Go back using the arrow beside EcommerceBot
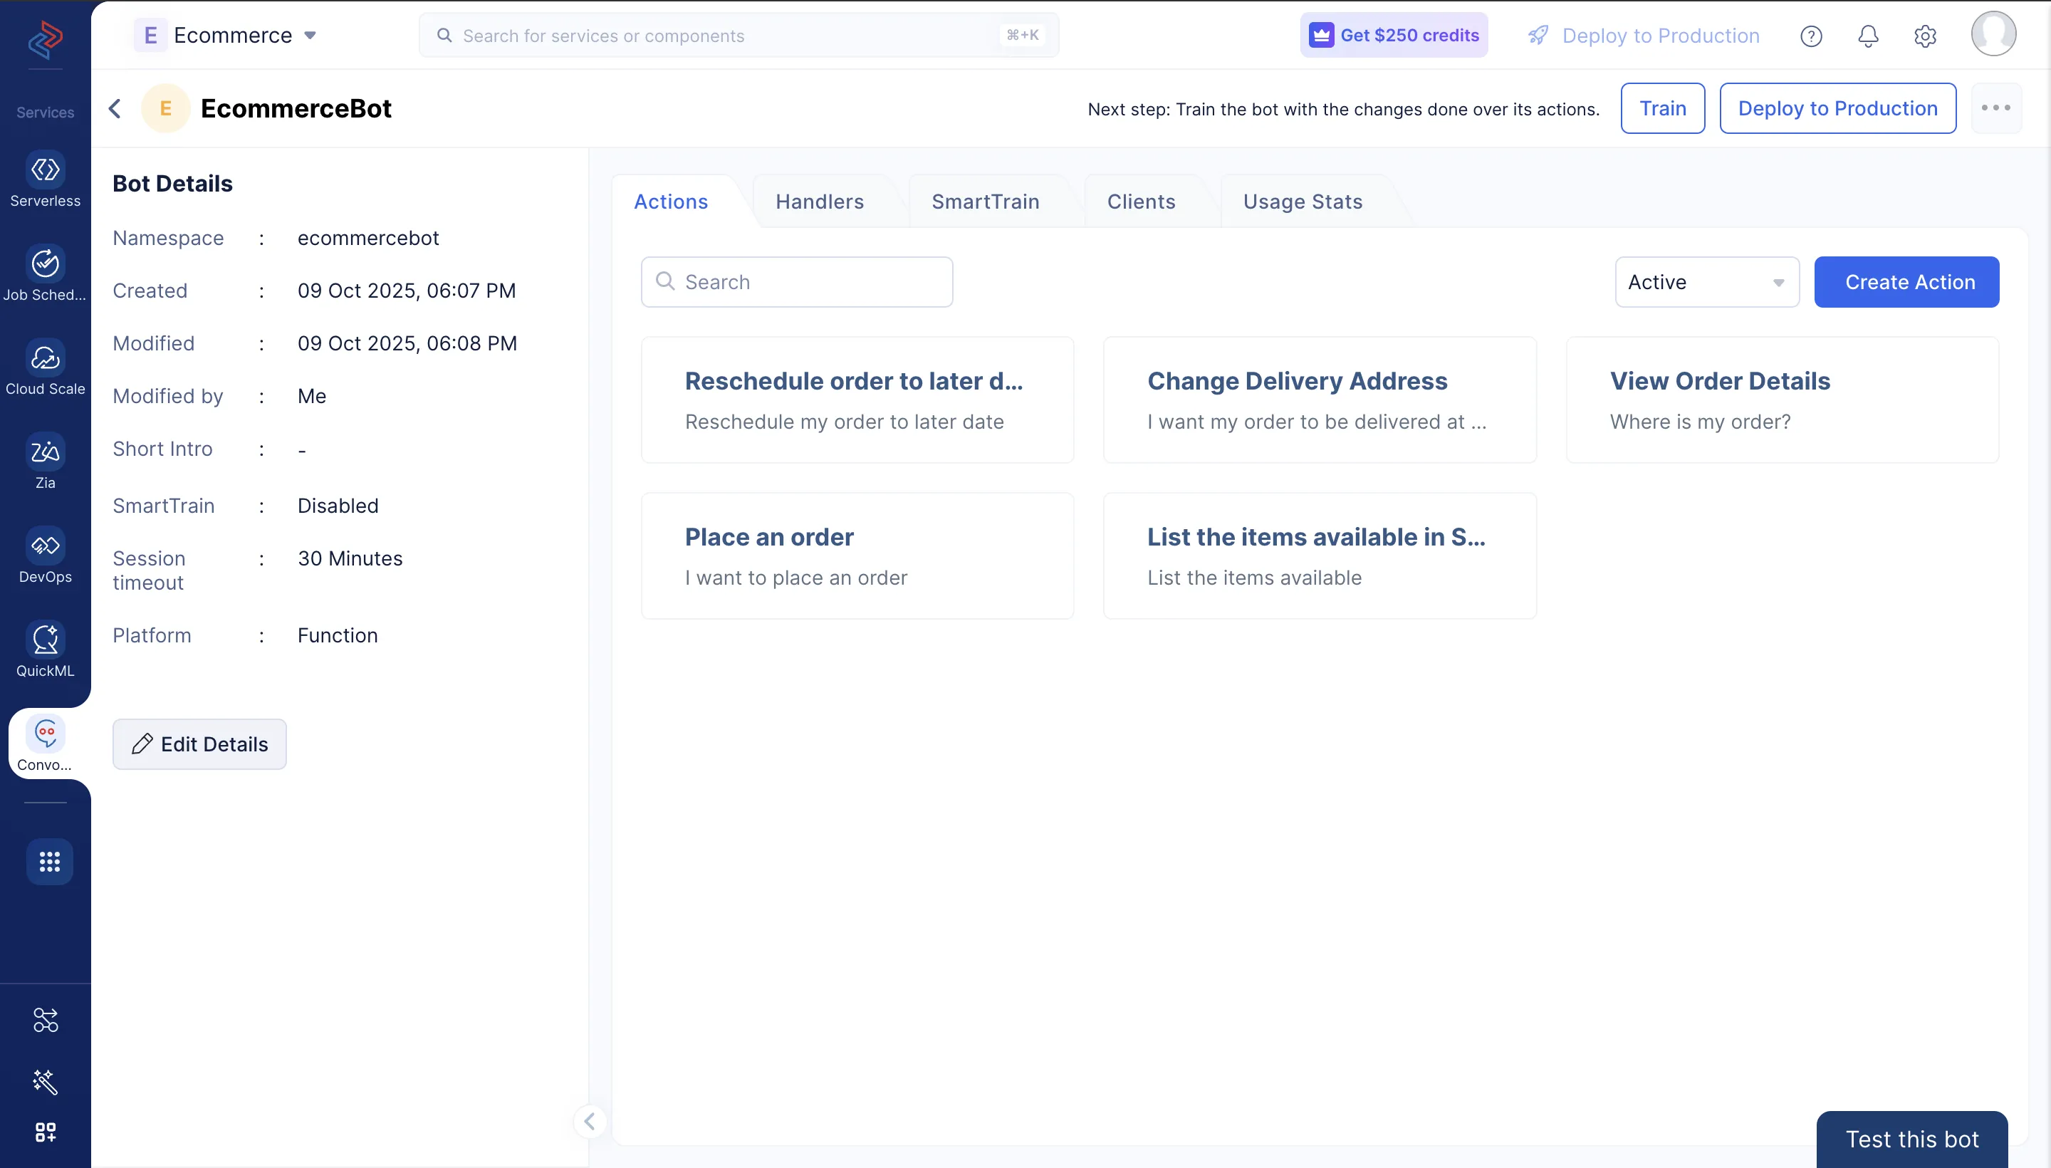This screenshot has width=2051, height=1168. [x=115, y=108]
